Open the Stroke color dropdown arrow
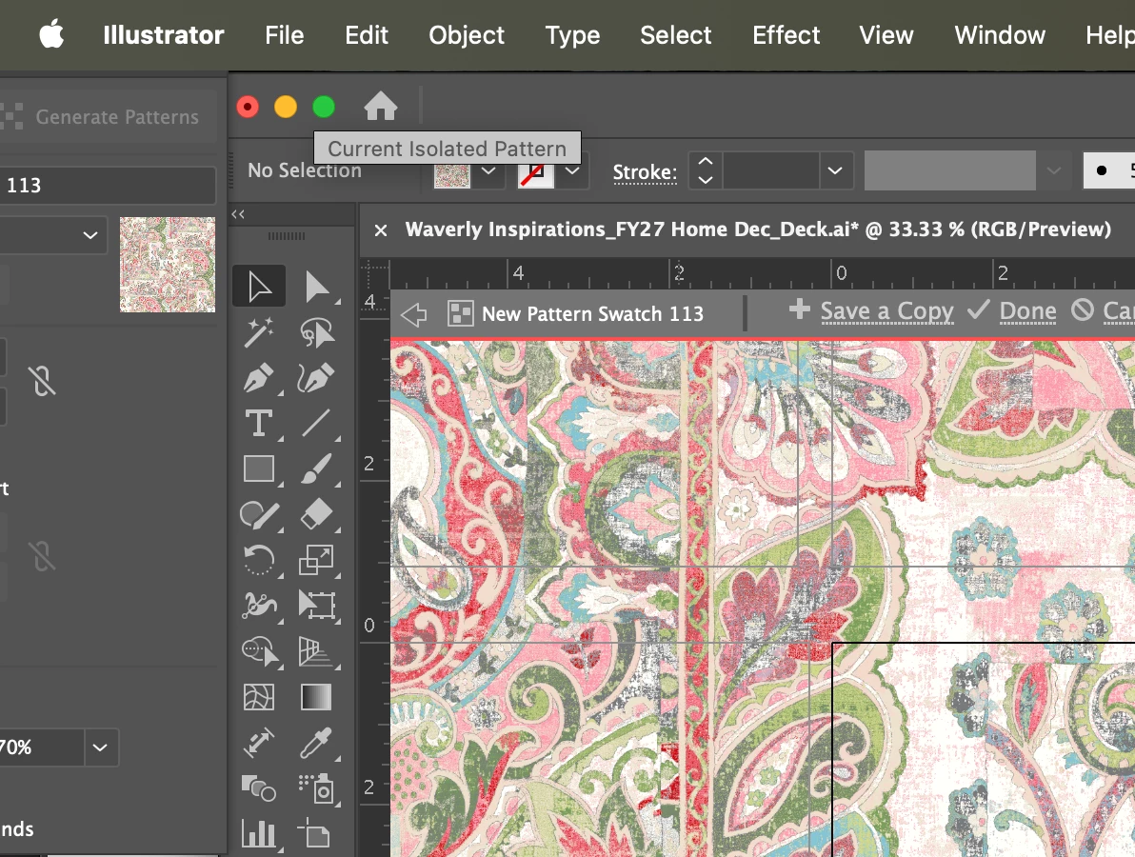This screenshot has height=857, width=1135. point(572,171)
